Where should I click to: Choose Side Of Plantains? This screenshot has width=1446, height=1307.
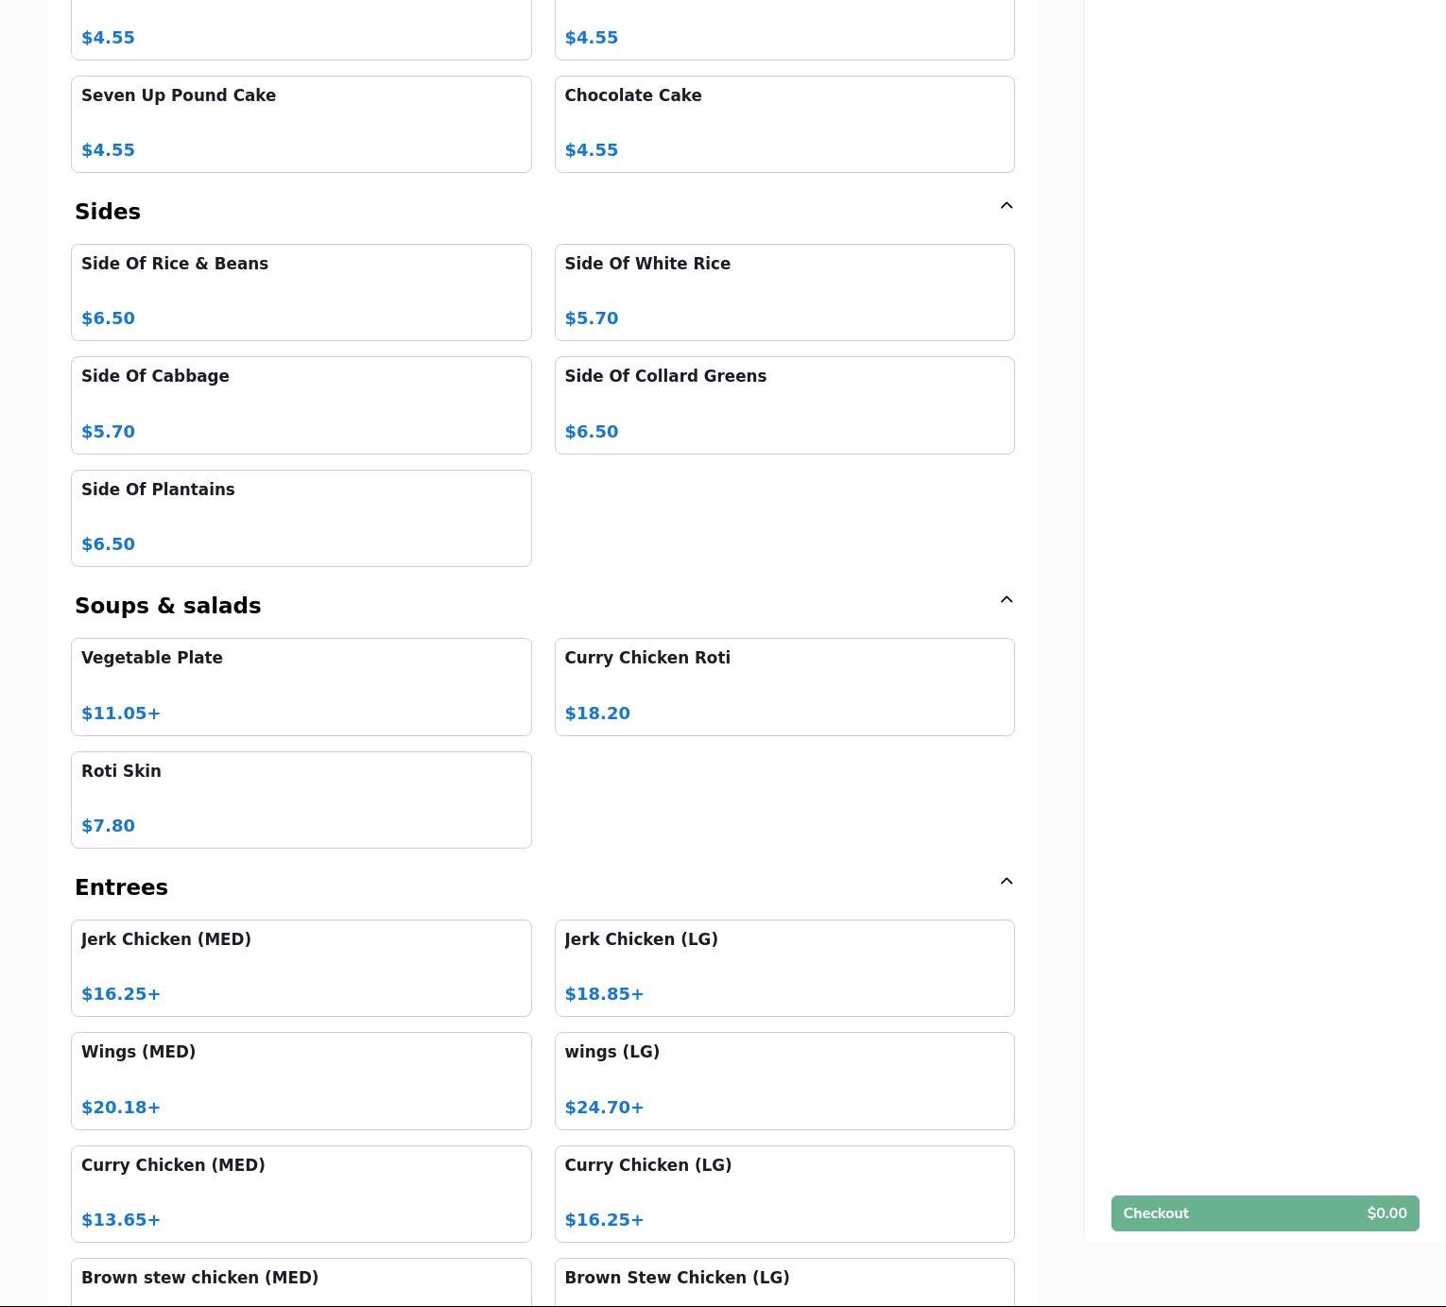(x=301, y=518)
